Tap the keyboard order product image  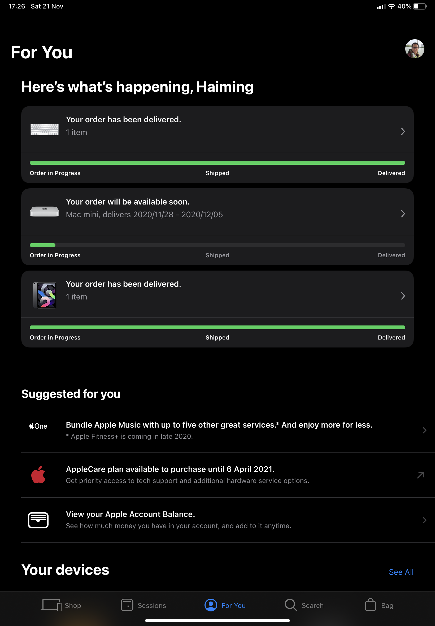[x=44, y=129]
